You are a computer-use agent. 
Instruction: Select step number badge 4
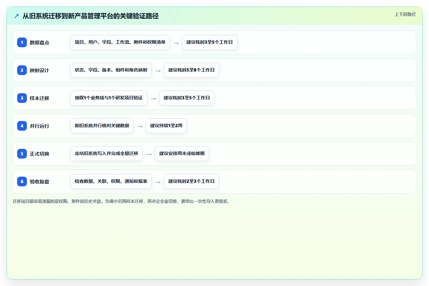tap(22, 126)
